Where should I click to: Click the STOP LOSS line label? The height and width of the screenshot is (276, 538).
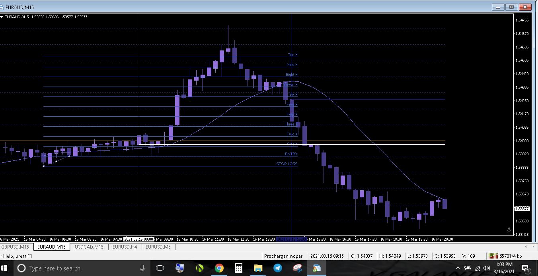pyautogui.click(x=287, y=164)
